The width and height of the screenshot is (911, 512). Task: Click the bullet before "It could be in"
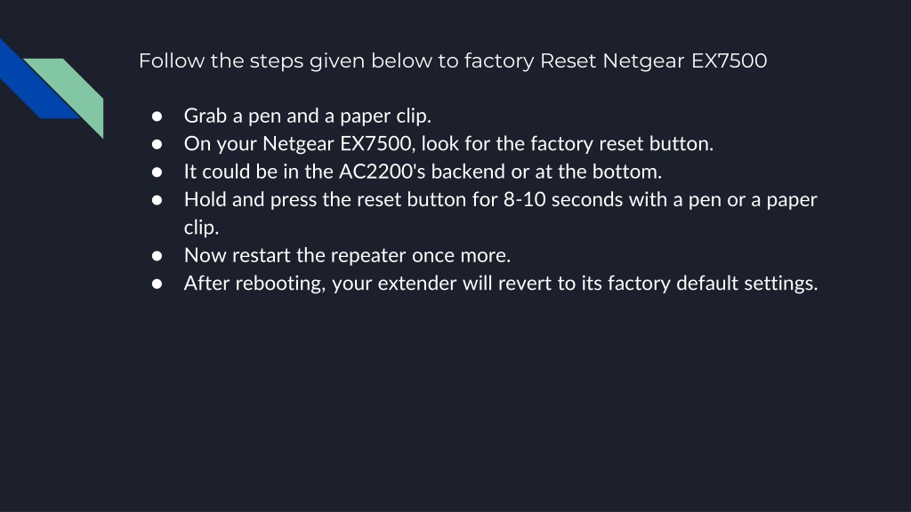[x=157, y=172]
